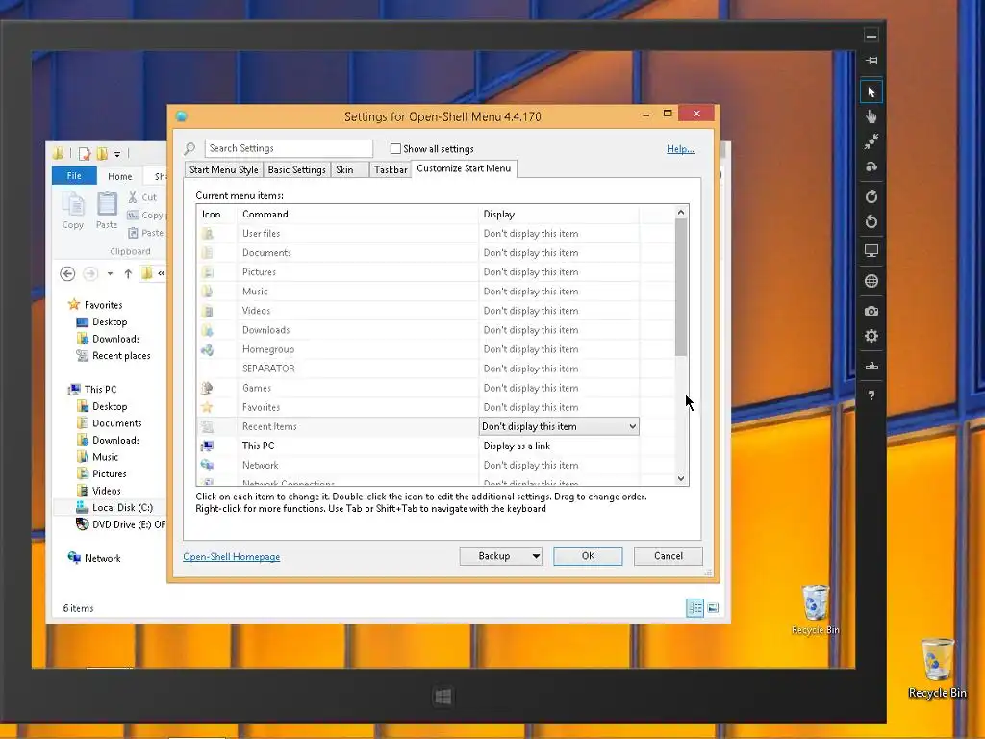This screenshot has height=739, width=985.
Task: Open the Open-Shell Homepage link
Action: point(231,557)
